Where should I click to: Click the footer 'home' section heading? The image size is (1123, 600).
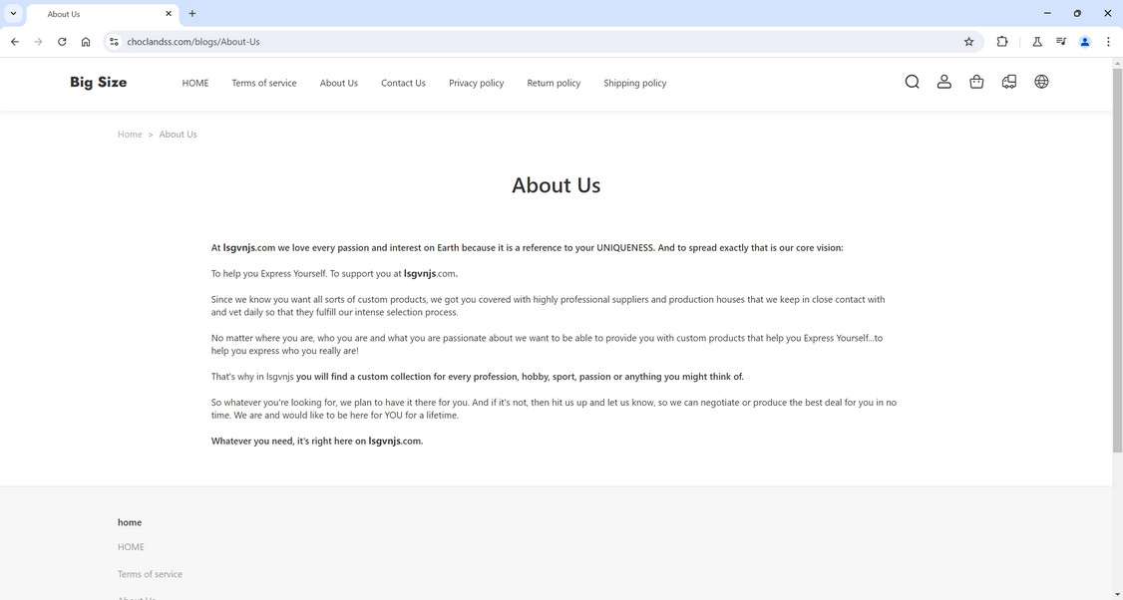click(130, 522)
